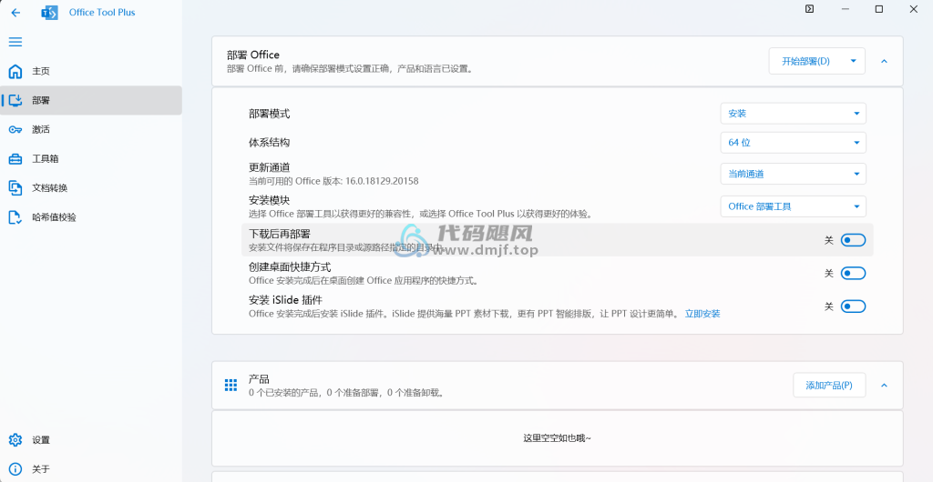Click the Office Tool Plus title text

tap(102, 13)
